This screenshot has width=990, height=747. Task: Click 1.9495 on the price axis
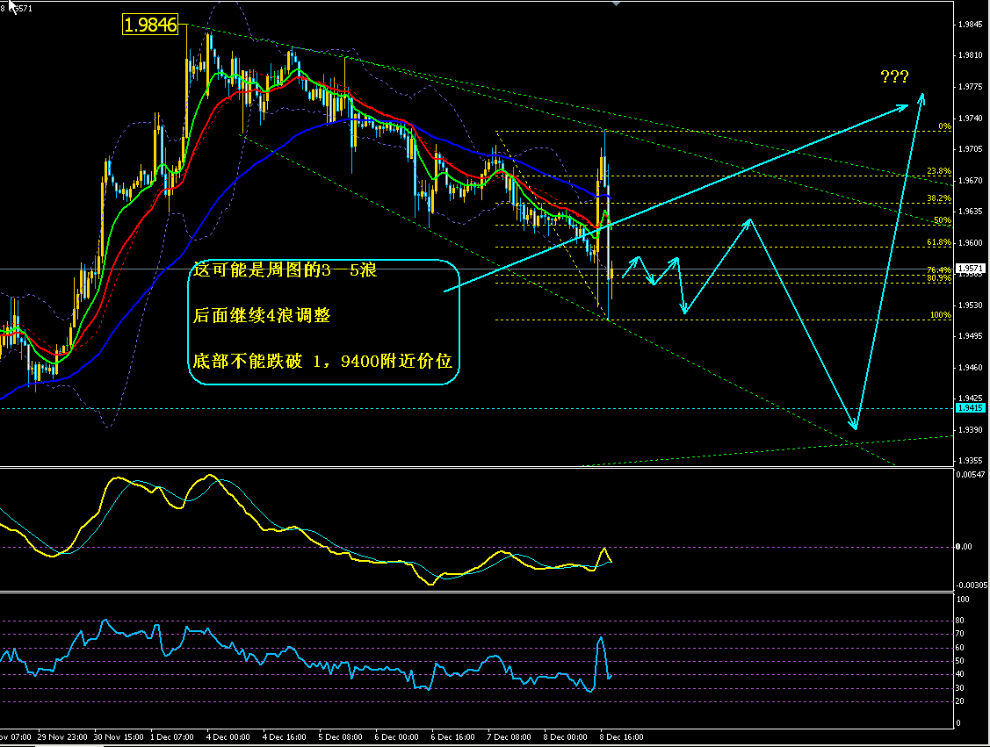click(971, 335)
